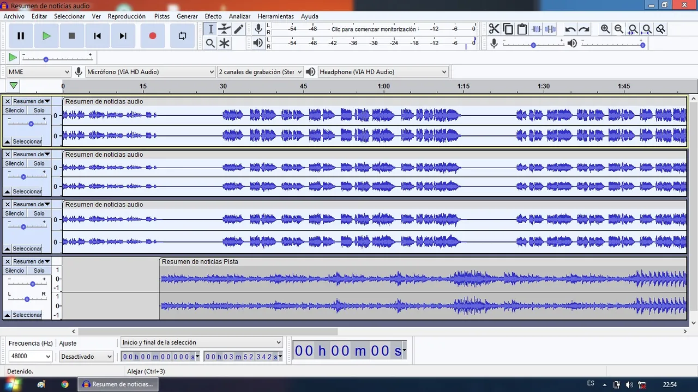Viewport: 698px width, 392px height.
Task: Zoom out on the waveform
Action: [x=619, y=29]
